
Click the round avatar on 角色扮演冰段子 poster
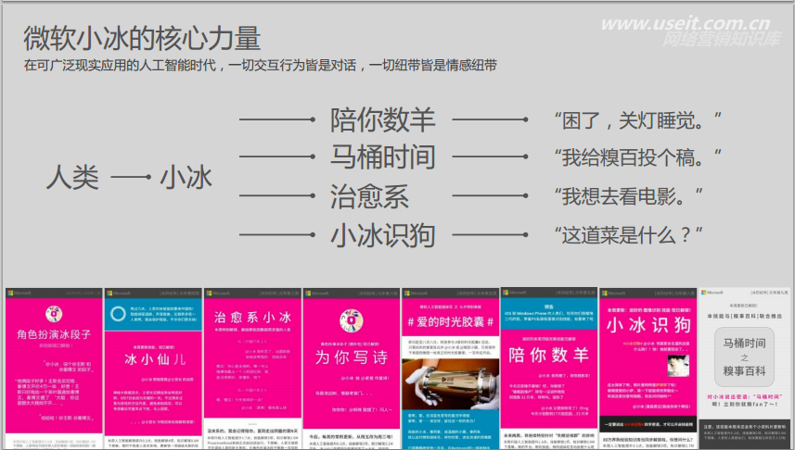pos(54,314)
